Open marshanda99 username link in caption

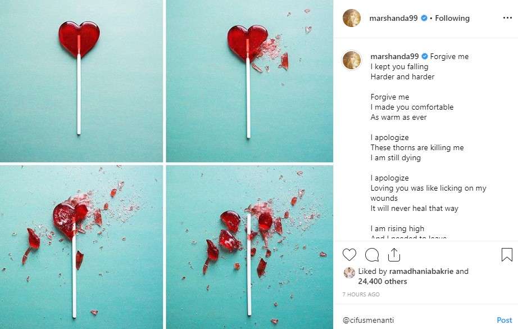[394, 56]
